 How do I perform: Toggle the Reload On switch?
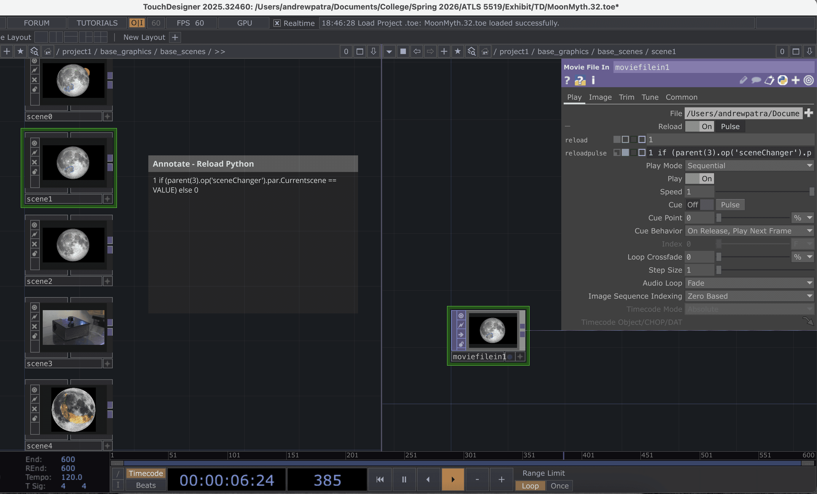(x=699, y=127)
